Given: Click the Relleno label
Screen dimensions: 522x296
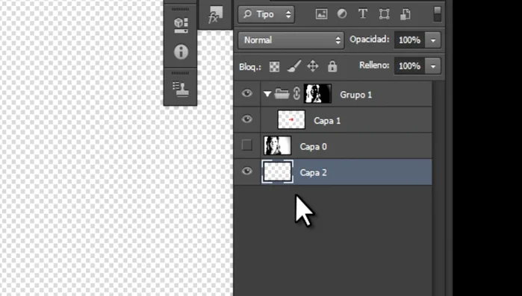Looking at the screenshot, I should point(374,66).
